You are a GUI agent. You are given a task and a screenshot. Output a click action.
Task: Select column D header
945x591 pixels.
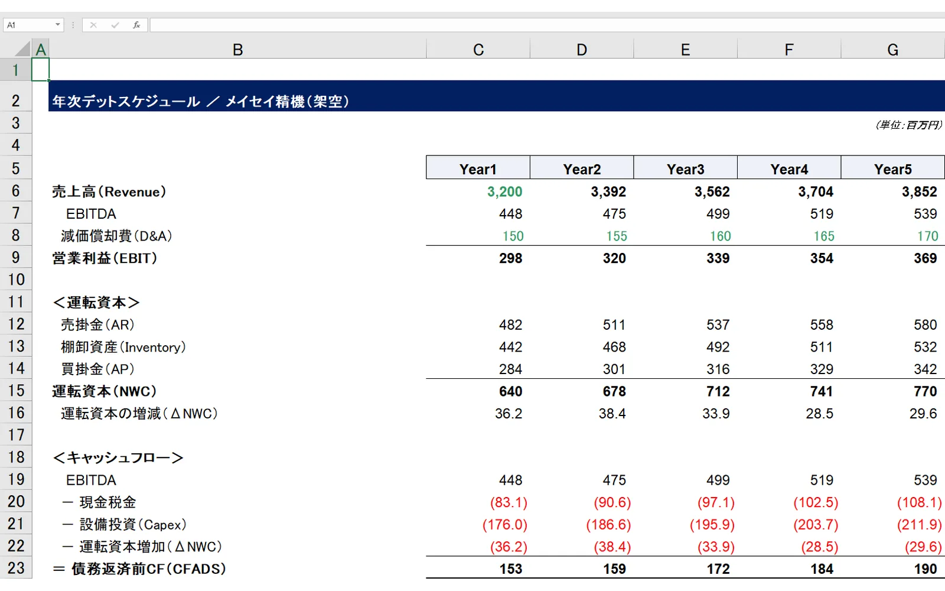click(x=582, y=50)
